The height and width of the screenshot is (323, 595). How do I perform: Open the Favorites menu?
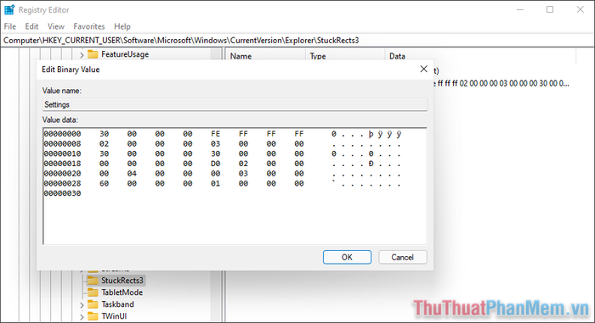click(x=88, y=26)
